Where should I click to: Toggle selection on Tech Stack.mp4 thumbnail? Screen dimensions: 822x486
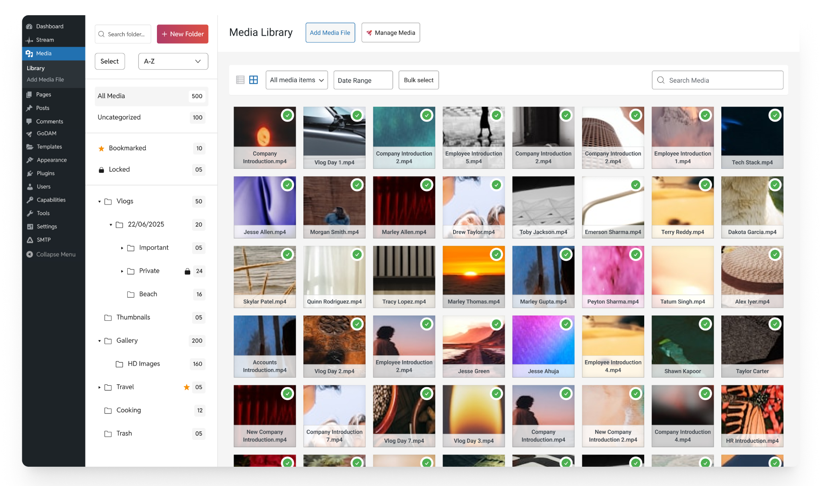[775, 115]
